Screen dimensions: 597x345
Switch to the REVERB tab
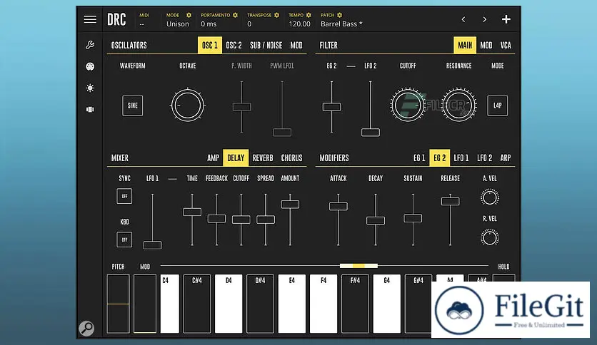(263, 158)
